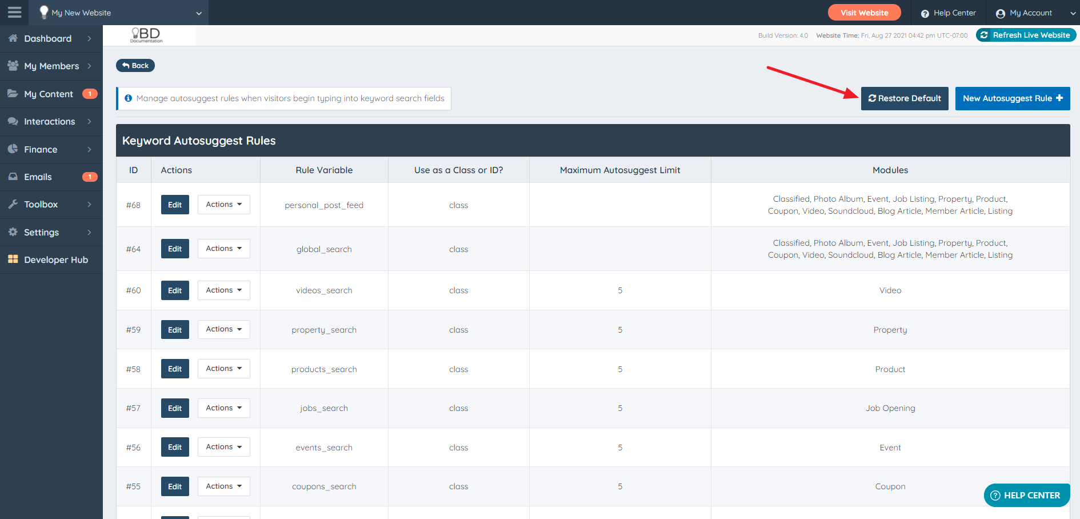Click the My Content notification badge
This screenshot has width=1080, height=519.
(90, 94)
